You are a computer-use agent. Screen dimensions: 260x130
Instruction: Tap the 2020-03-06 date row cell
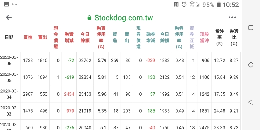[x=9, y=61]
